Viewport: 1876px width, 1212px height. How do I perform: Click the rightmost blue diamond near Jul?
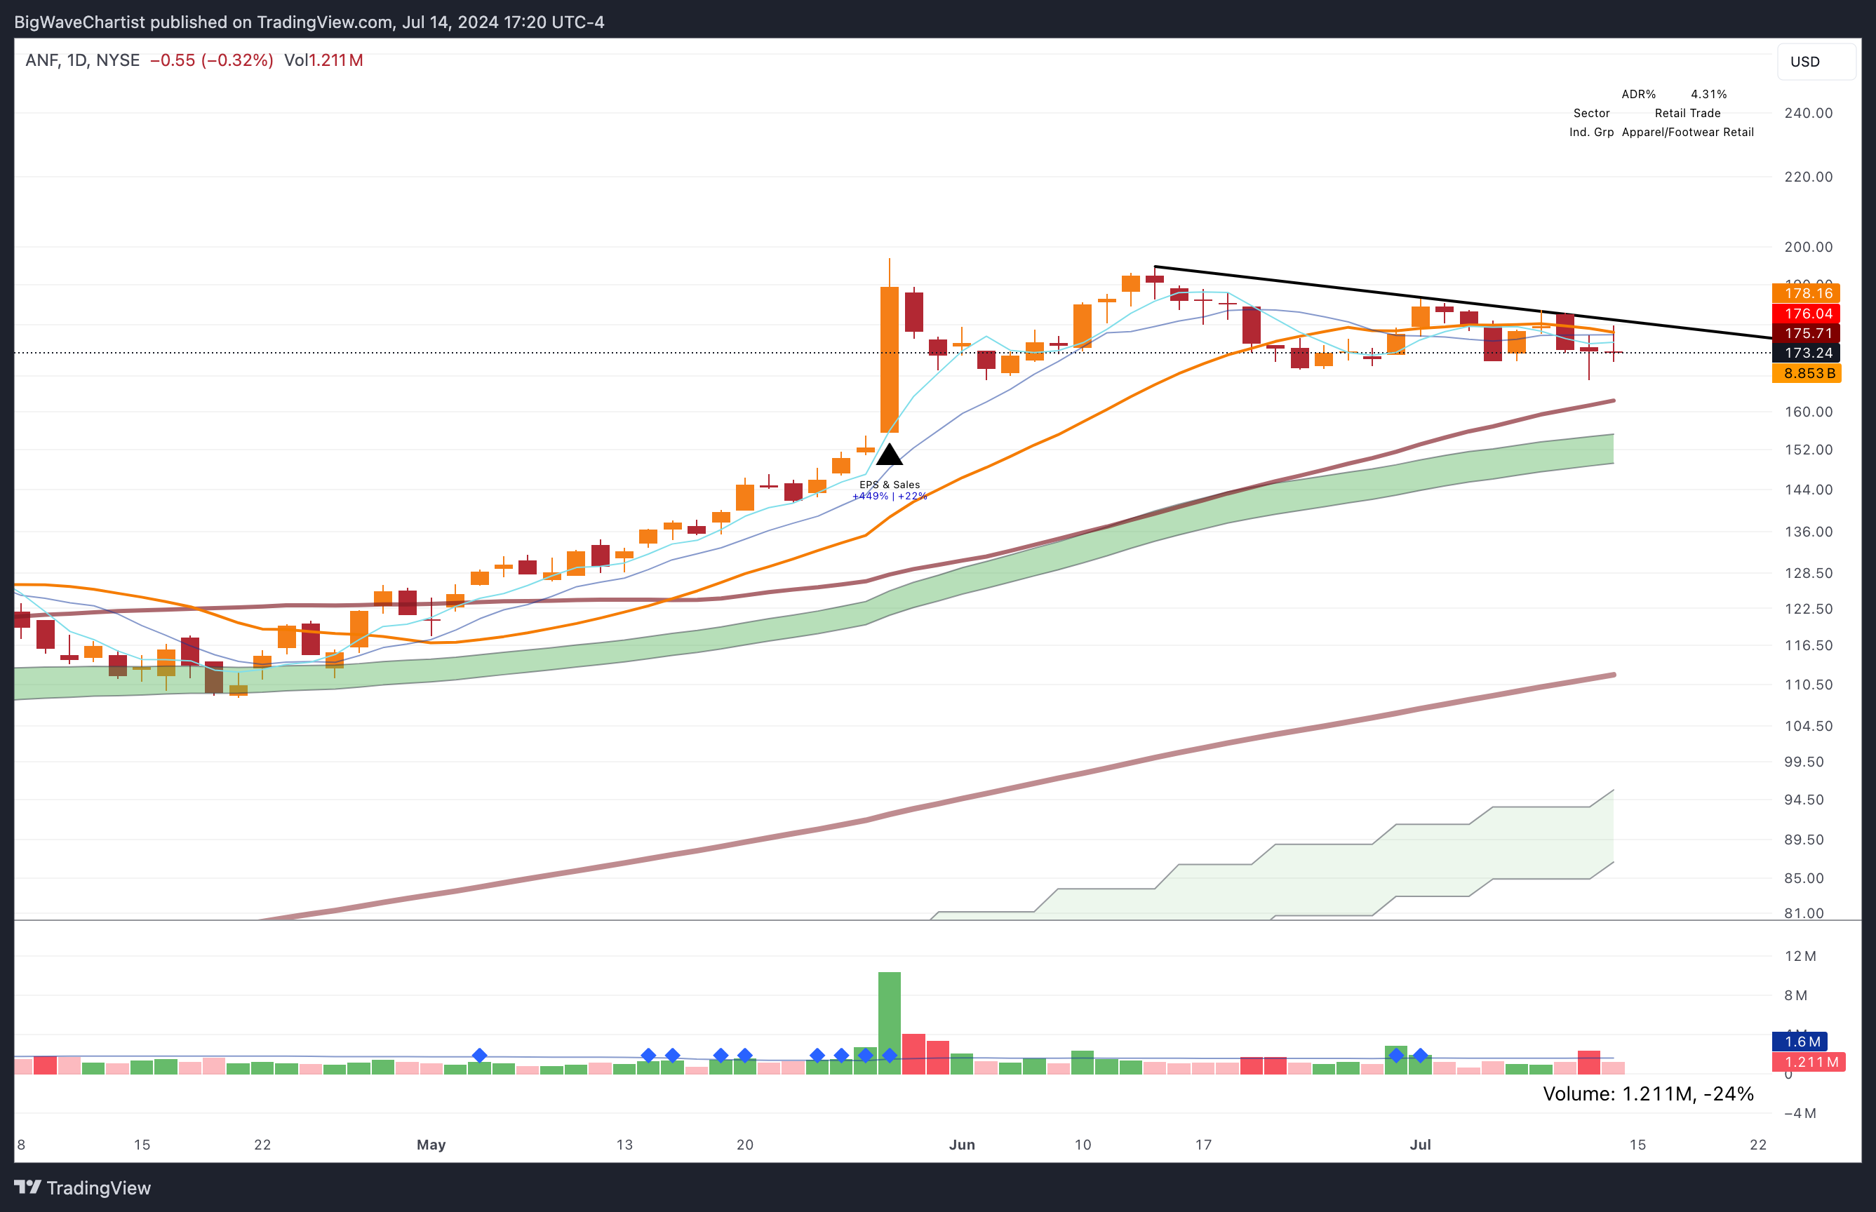pyautogui.click(x=1420, y=1056)
